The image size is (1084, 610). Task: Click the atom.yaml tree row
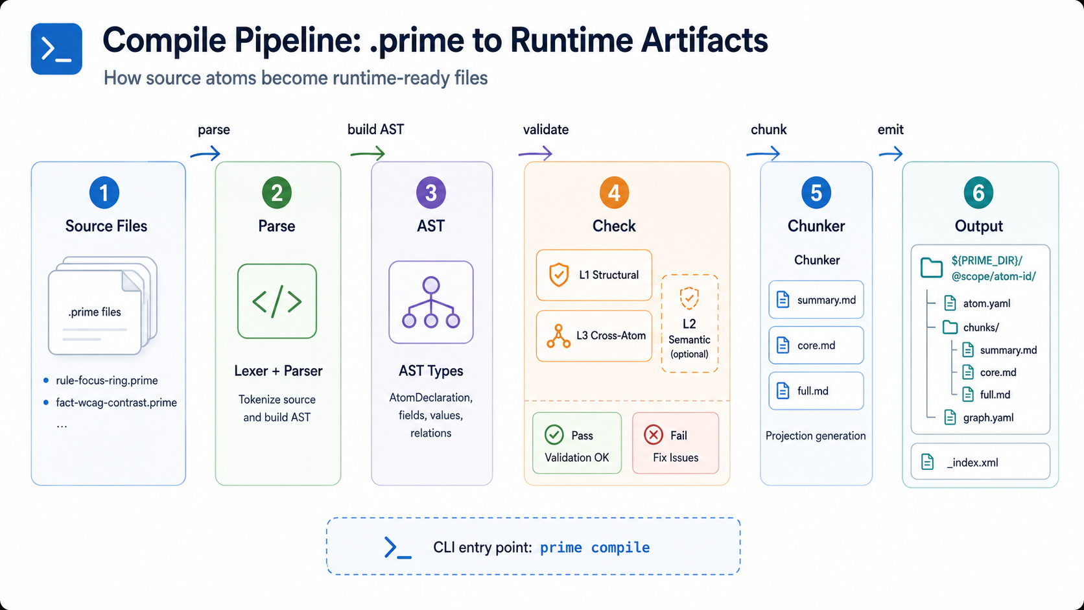pos(978,303)
